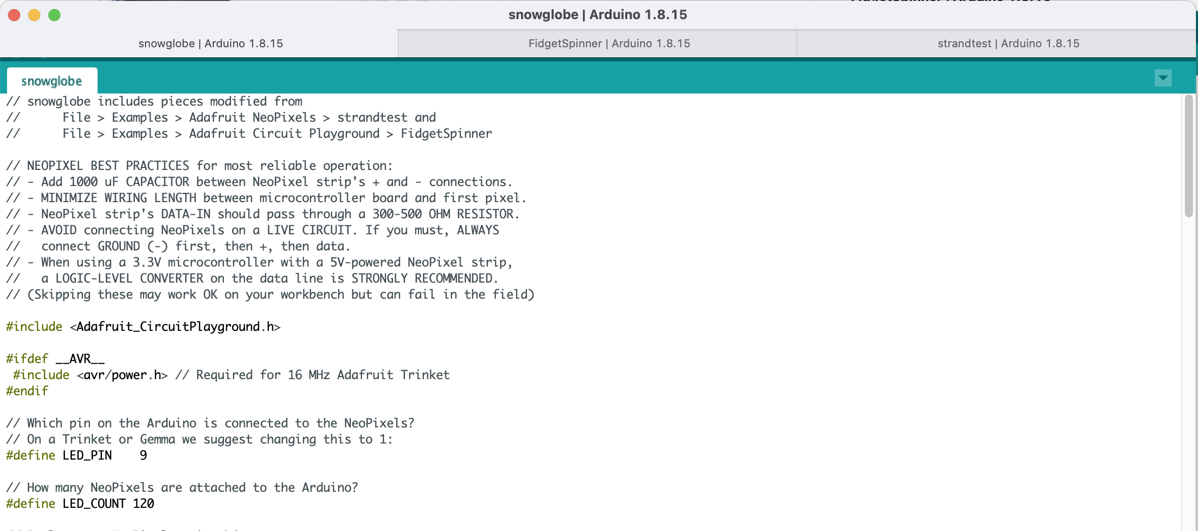Open the sketch tab menu dropdown arrow
This screenshot has width=1198, height=531.
[x=1163, y=78]
